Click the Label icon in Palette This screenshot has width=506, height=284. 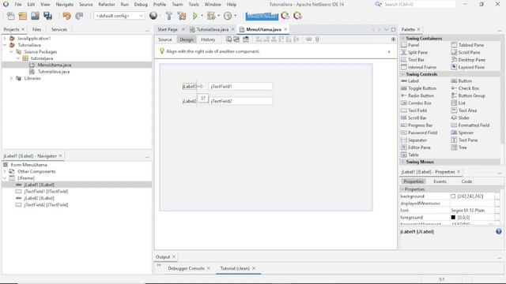(x=404, y=80)
